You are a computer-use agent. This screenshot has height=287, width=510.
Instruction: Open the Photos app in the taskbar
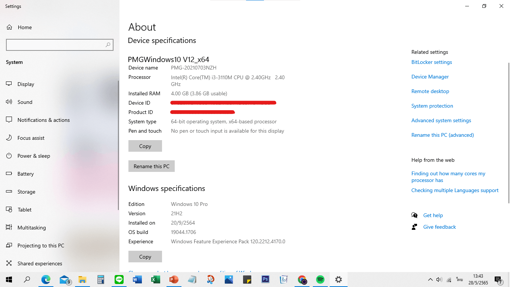[x=229, y=280]
